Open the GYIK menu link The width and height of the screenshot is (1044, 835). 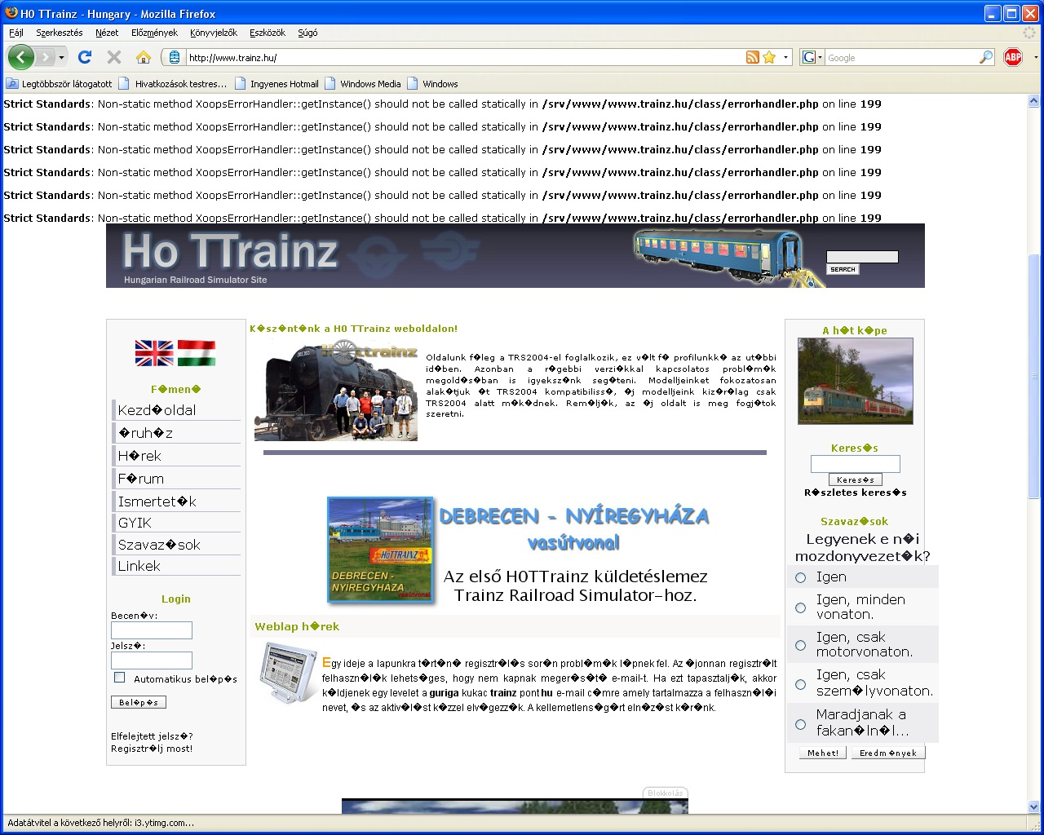(x=135, y=523)
